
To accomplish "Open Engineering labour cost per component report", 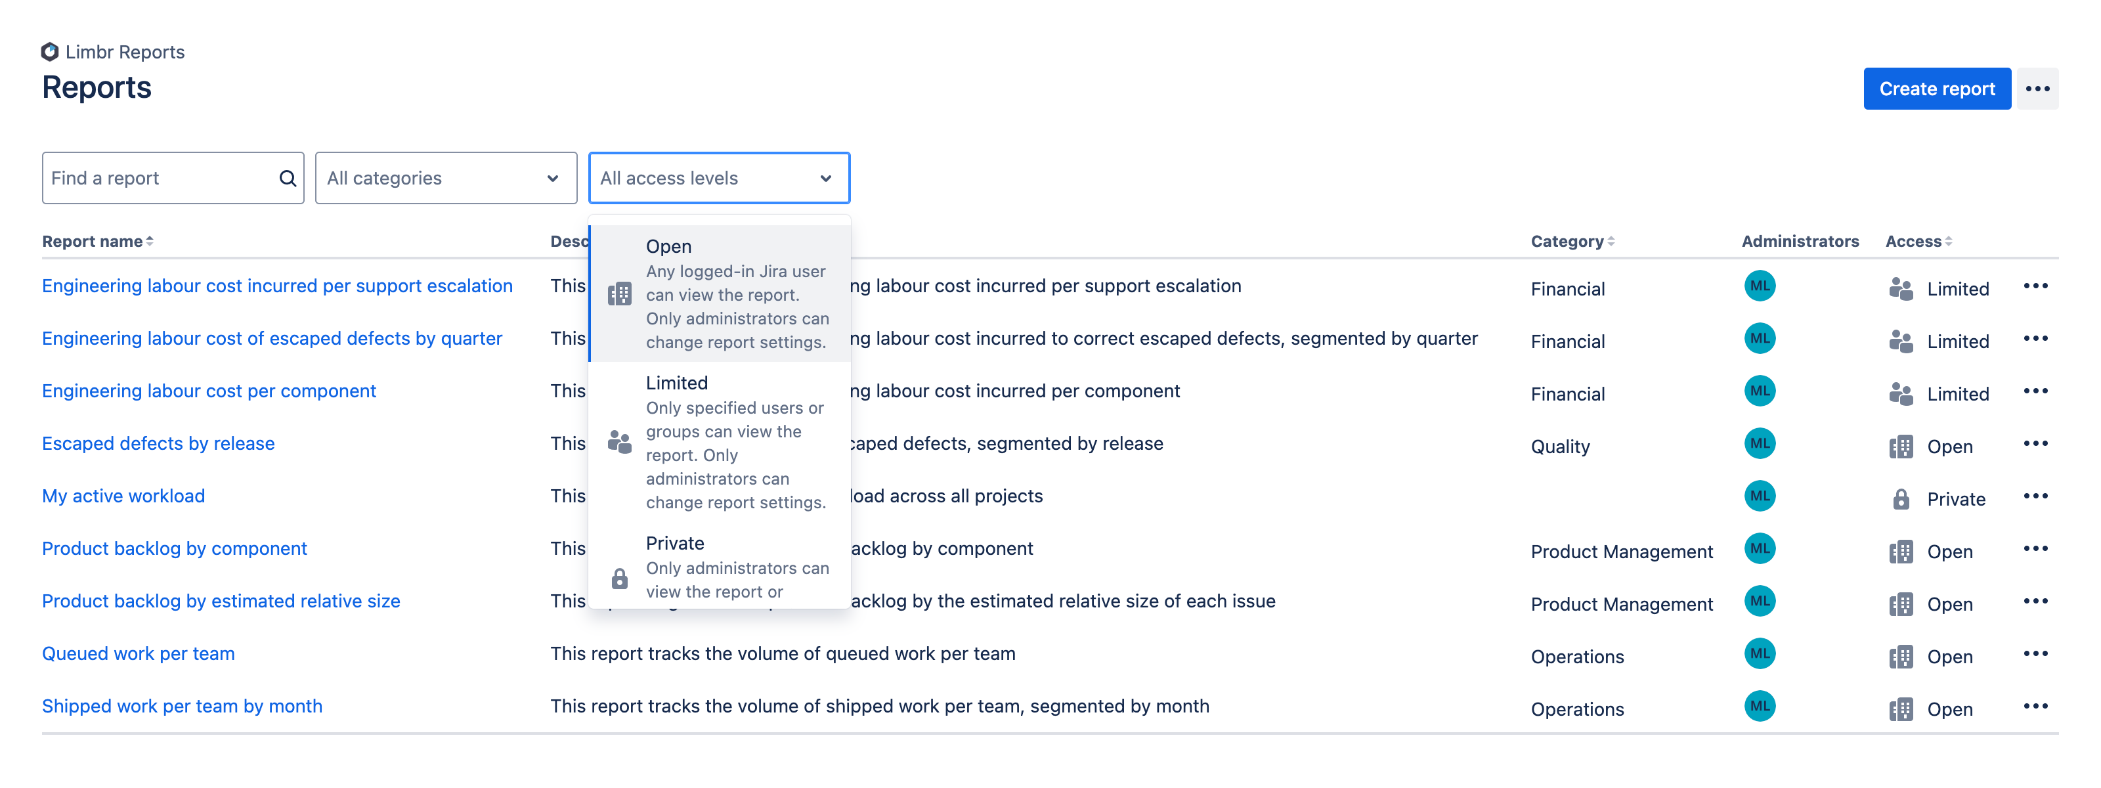I will [209, 391].
